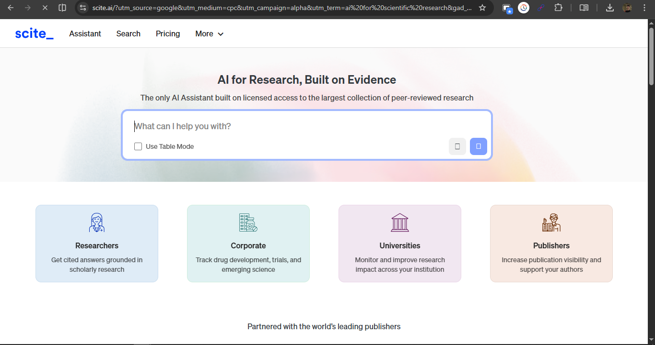Viewport: 655px width, 345px height.
Task: Click the blue submit button in the search box
Action: (x=478, y=146)
